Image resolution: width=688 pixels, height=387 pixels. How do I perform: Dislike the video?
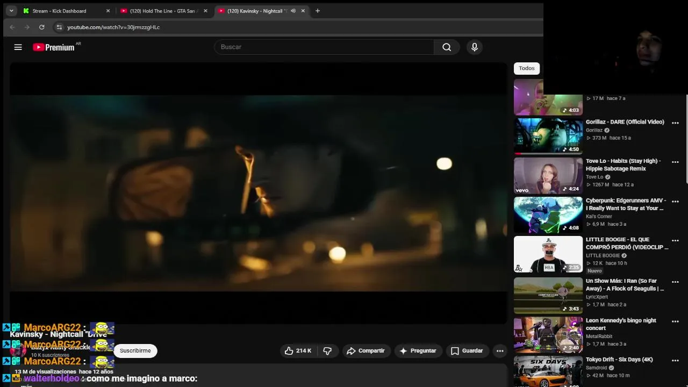[x=327, y=351]
